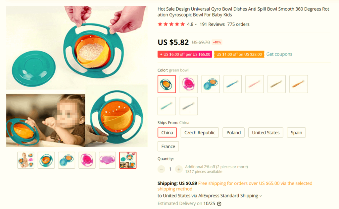339x209 pixels.
Task: Open the 191 Reviews link
Action: click(212, 24)
